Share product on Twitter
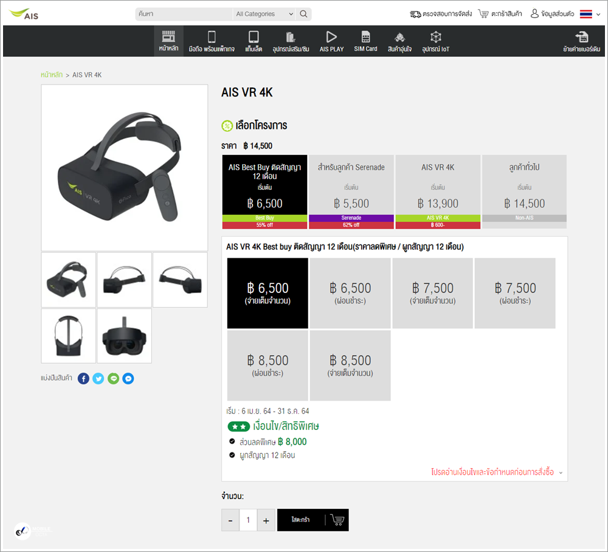This screenshot has width=608, height=552. (98, 378)
